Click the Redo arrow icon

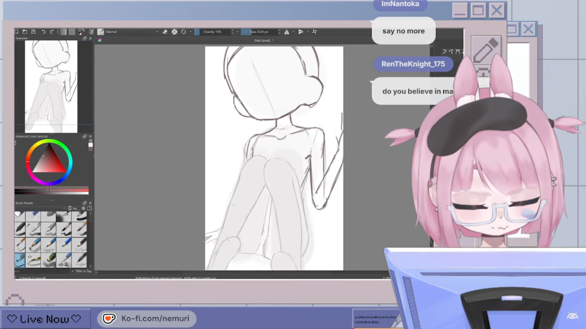coord(52,32)
